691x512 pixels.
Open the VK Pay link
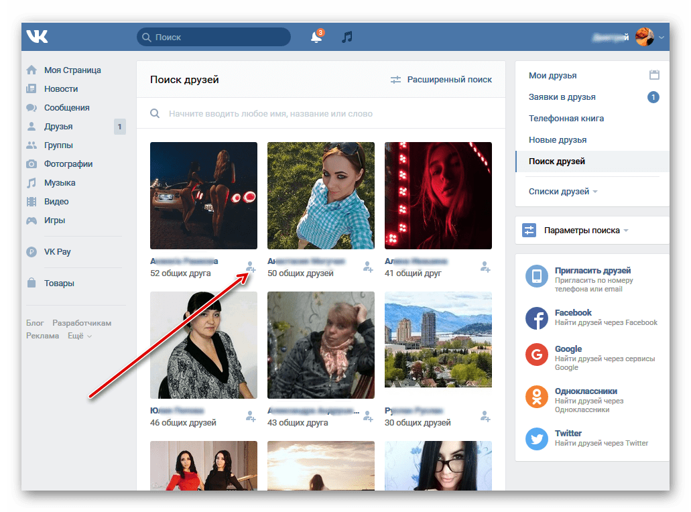(57, 252)
